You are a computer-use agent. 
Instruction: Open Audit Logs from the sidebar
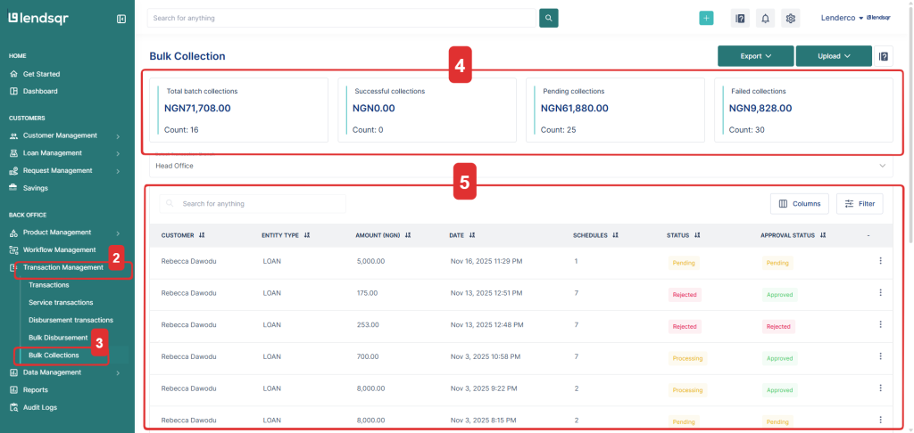[x=40, y=407]
